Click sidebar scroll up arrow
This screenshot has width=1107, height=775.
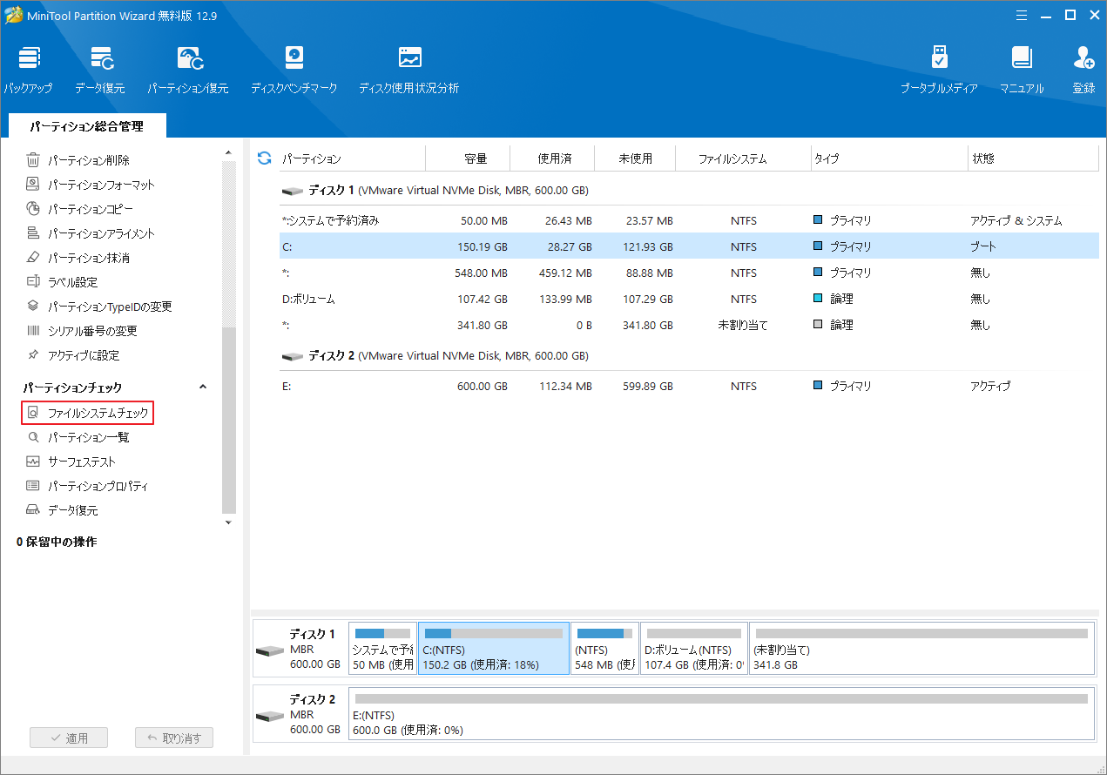(x=229, y=155)
